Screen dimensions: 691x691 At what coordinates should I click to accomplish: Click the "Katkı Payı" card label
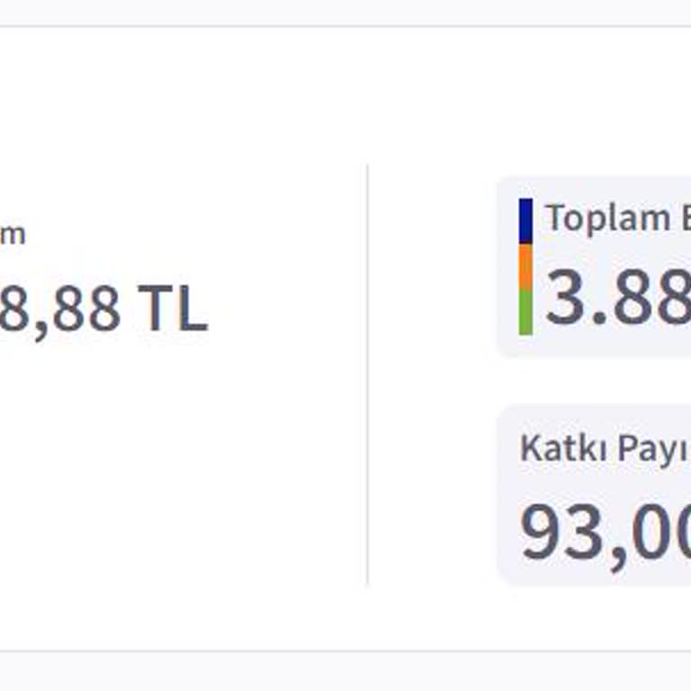click(x=603, y=448)
